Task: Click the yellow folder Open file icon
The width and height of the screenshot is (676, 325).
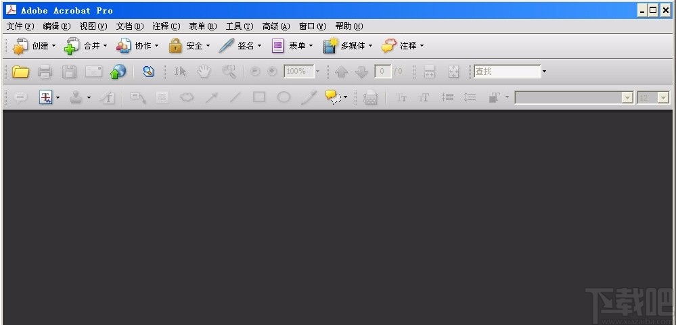Action: (20, 72)
